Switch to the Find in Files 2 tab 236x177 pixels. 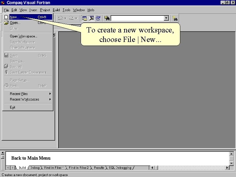tap(79, 168)
